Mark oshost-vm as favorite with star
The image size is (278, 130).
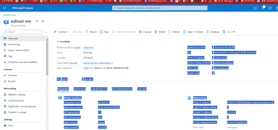pos(43,21)
